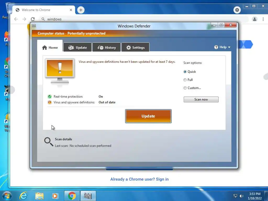The image size is (268, 201).
Task: Click the volume speaker tray icon
Action: pyautogui.click(x=242, y=196)
